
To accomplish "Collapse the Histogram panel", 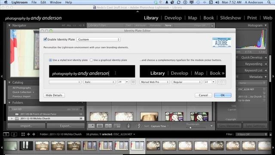I will [x=266, y=25].
